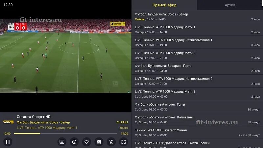This screenshot has height=148, width=263.
Task: Click the Далее label for the next program
Action: coord(124,128)
